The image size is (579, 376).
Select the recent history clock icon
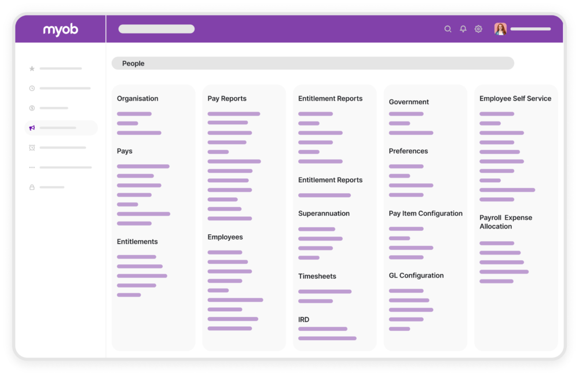32,88
